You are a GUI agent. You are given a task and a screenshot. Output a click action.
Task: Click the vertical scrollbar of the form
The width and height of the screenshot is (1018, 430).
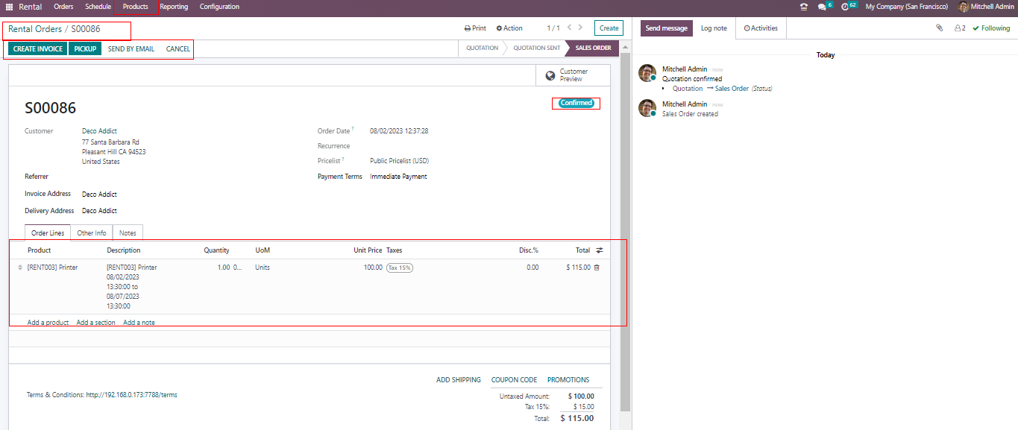[x=626, y=224]
